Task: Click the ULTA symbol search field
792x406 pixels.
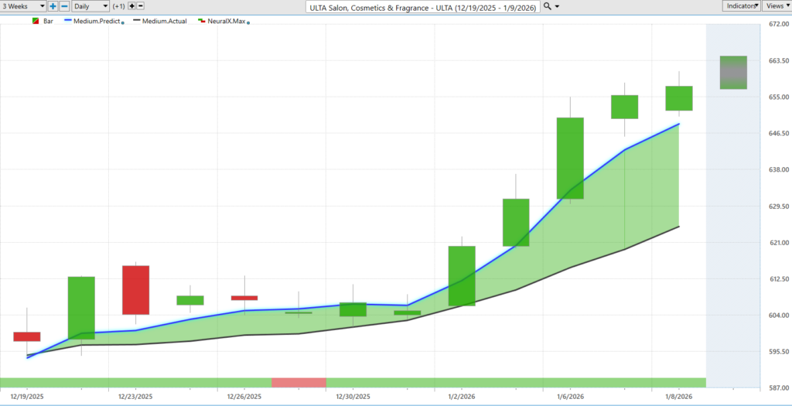Action: (423, 7)
